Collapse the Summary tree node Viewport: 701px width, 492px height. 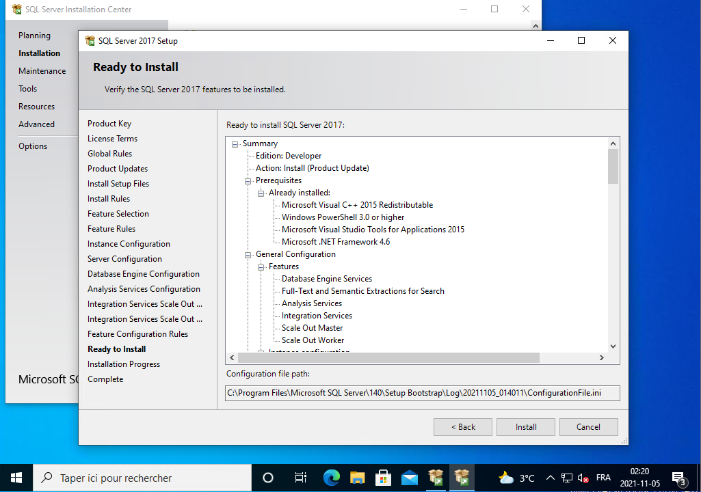(x=235, y=144)
